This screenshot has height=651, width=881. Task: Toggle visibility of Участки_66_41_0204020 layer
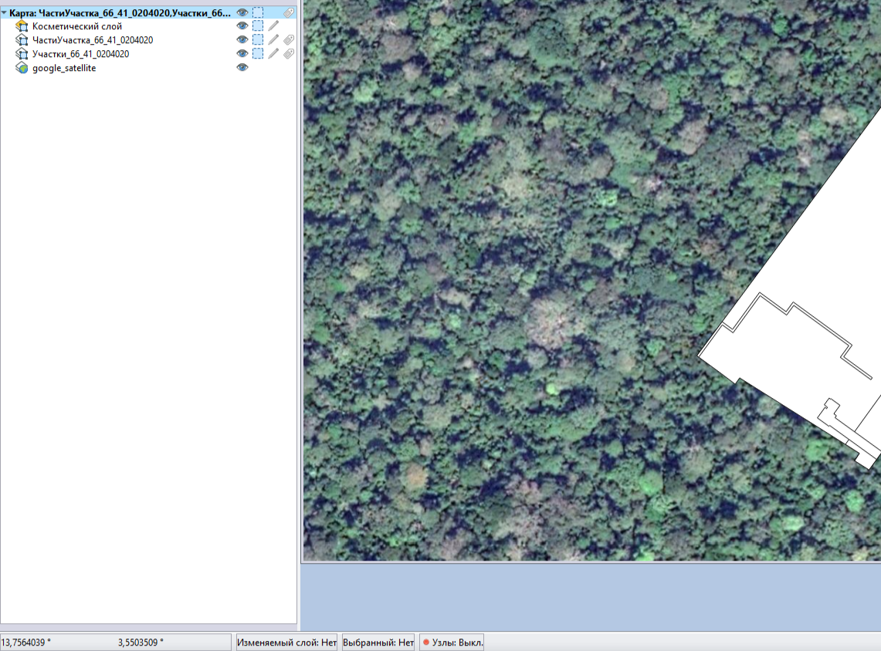pyautogui.click(x=242, y=54)
